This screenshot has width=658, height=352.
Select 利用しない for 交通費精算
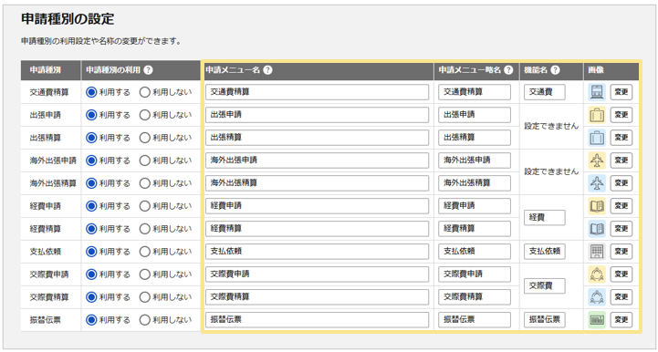coord(145,92)
